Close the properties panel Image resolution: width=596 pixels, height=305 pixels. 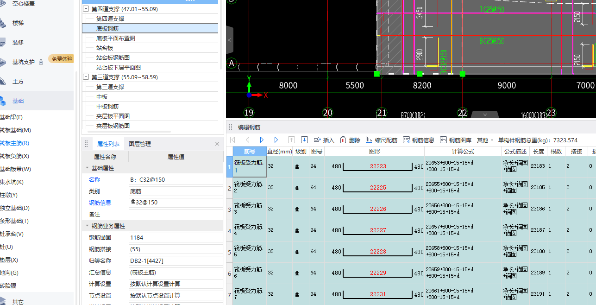point(217,144)
